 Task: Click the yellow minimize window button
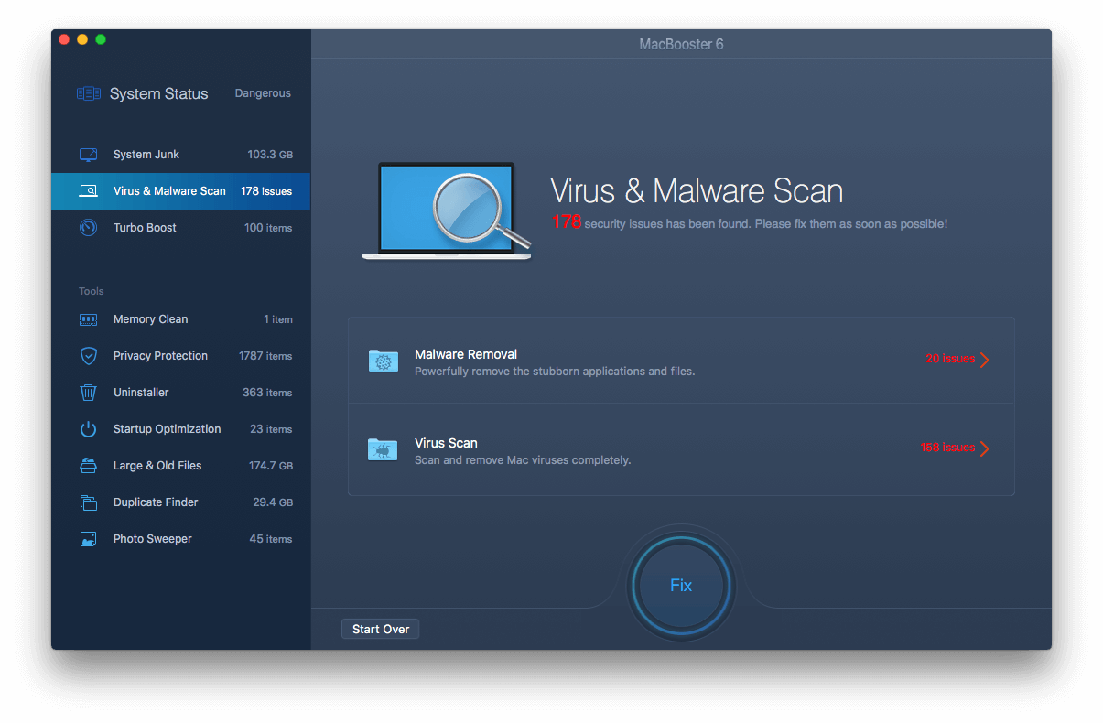[82, 39]
